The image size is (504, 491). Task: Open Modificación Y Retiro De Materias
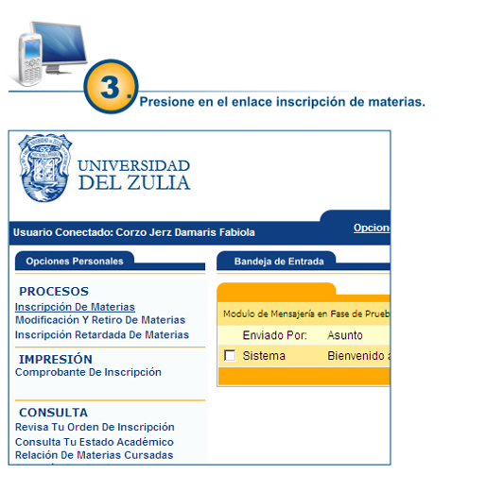(x=100, y=320)
